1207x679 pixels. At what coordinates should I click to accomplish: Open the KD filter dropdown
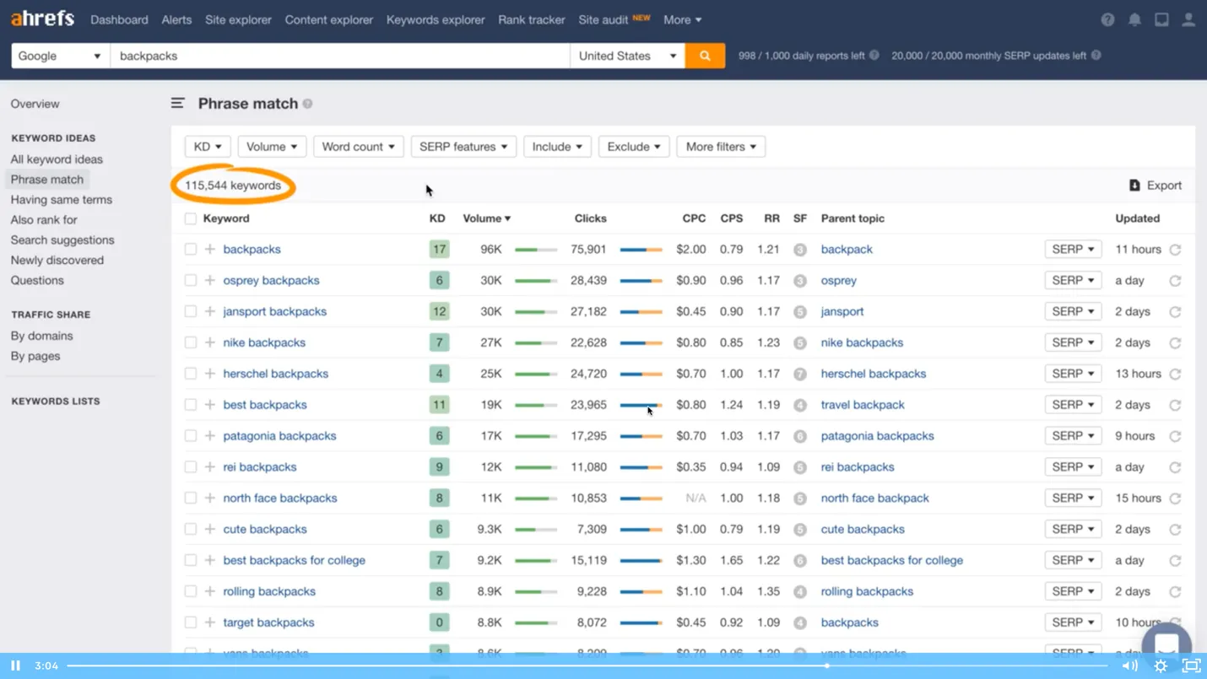(x=208, y=147)
